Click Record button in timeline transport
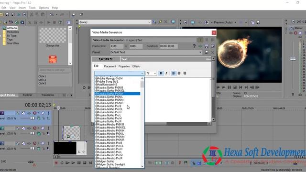 (x=56, y=163)
